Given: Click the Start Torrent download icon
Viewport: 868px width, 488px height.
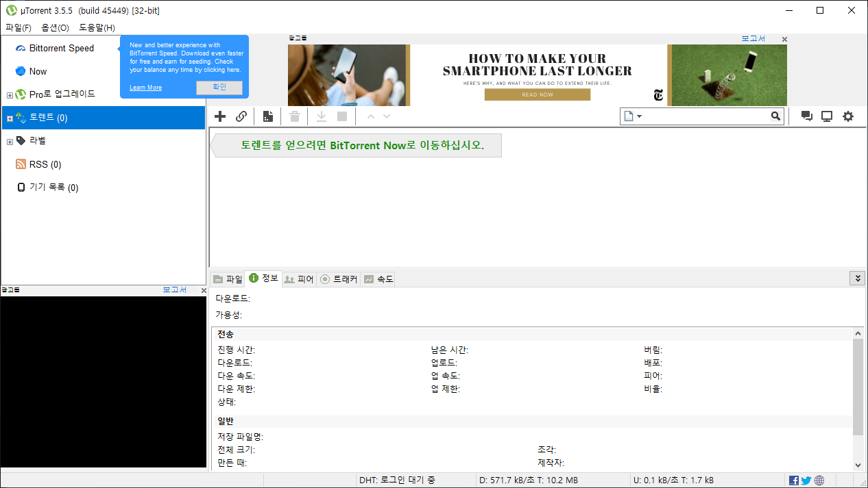Looking at the screenshot, I should (x=321, y=116).
